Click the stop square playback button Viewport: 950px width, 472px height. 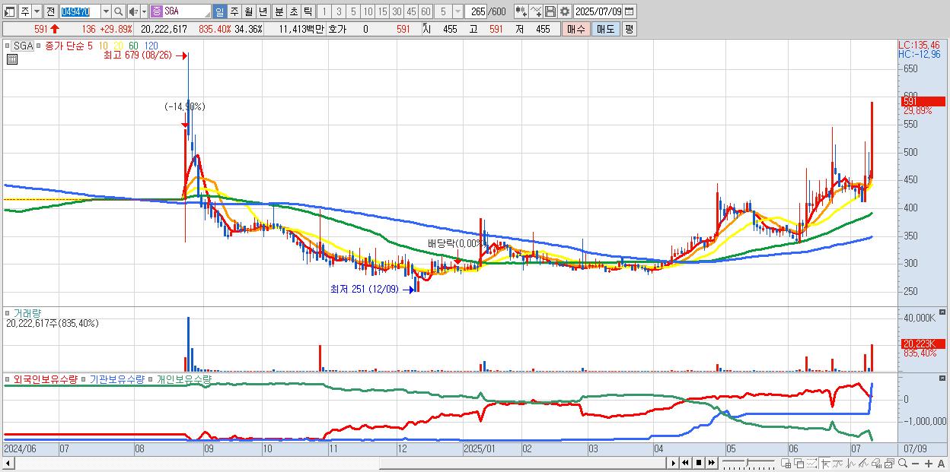click(x=698, y=463)
